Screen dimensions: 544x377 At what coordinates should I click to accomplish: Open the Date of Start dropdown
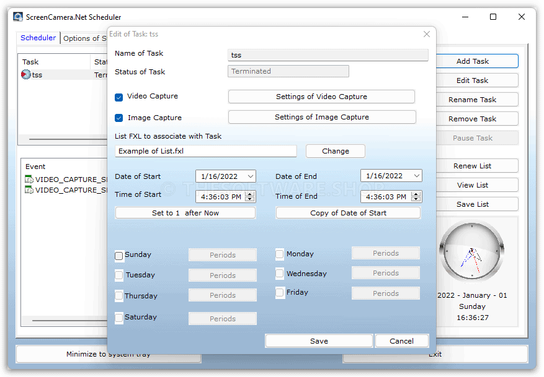(x=250, y=176)
